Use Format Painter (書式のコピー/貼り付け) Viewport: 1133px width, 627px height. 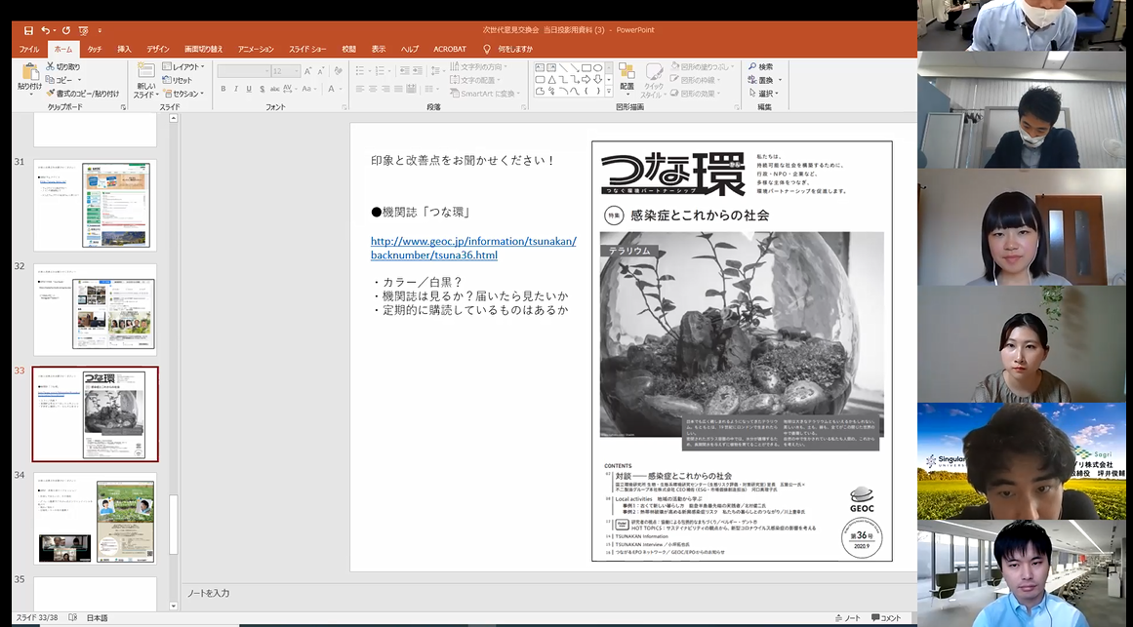(x=82, y=94)
